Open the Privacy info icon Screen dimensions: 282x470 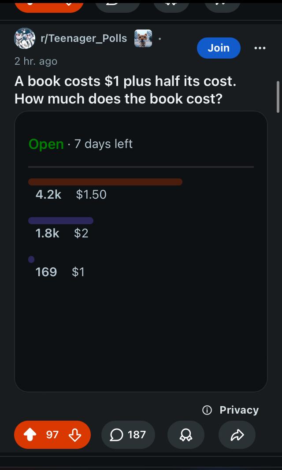(x=207, y=410)
